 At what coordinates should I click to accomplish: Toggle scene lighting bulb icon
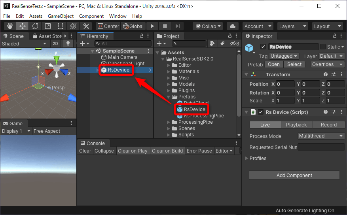[x=68, y=43]
